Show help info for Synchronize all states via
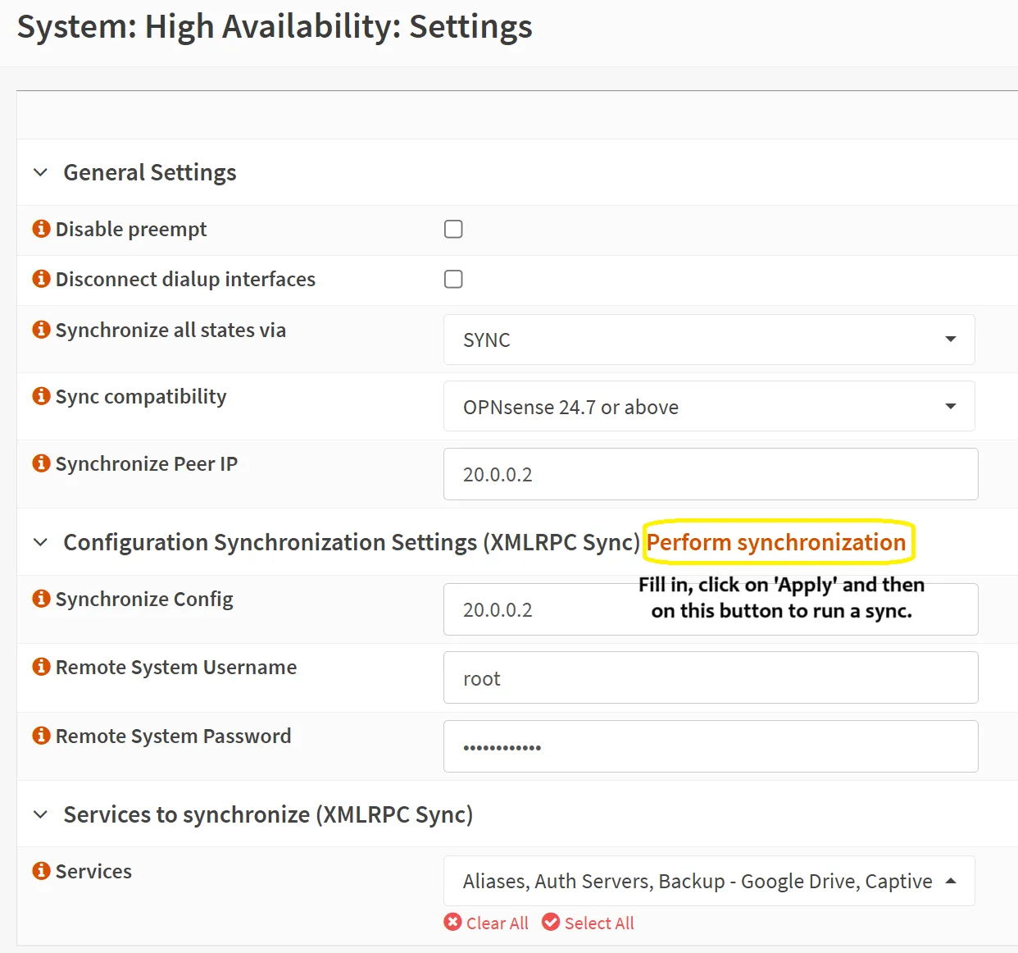 click(x=41, y=330)
